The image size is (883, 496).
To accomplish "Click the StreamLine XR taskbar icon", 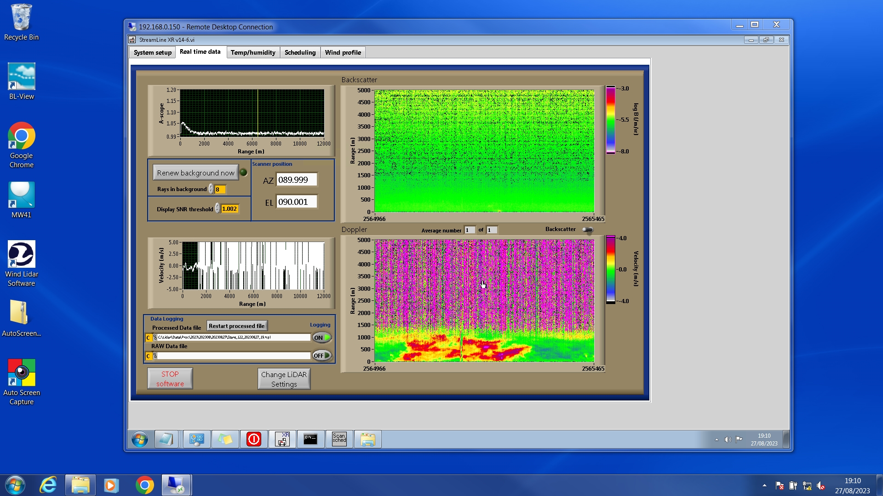I will click(282, 439).
